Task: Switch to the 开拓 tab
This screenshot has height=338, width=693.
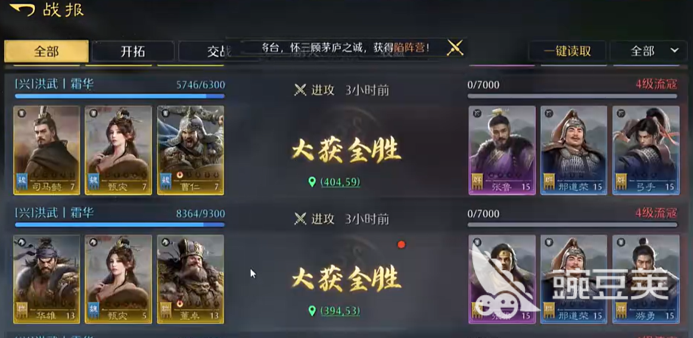Action: (x=133, y=51)
